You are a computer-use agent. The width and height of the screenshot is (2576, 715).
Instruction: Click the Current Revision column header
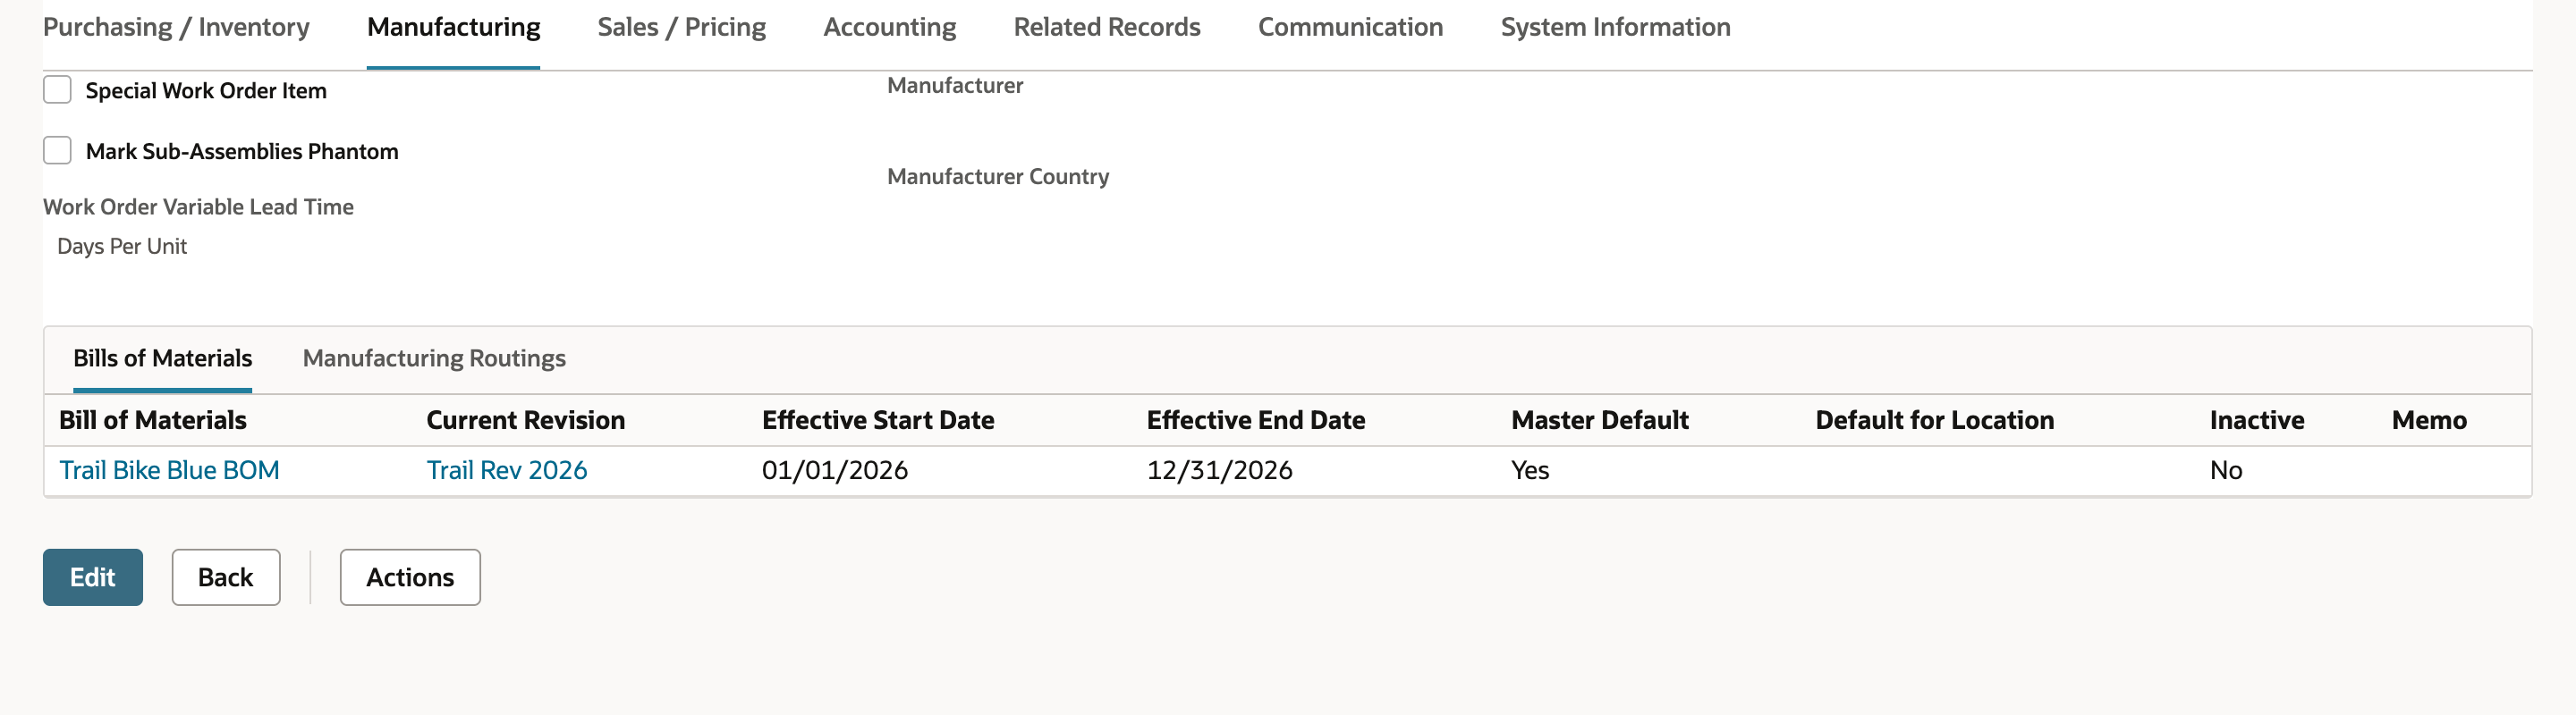(526, 420)
